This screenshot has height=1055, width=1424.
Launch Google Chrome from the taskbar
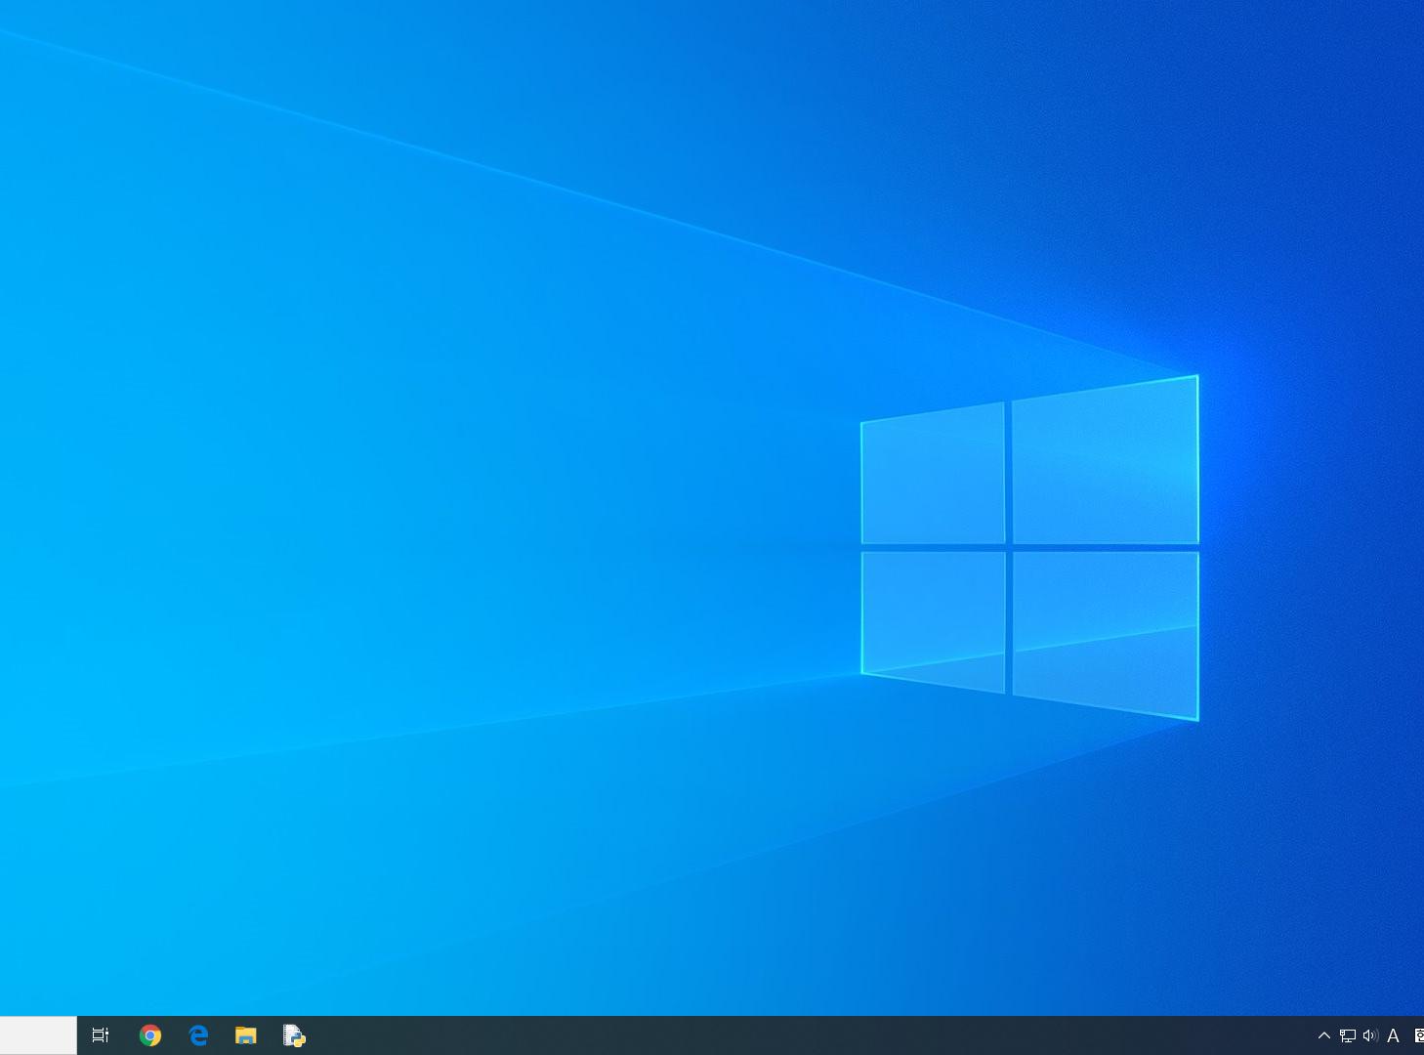(150, 1035)
